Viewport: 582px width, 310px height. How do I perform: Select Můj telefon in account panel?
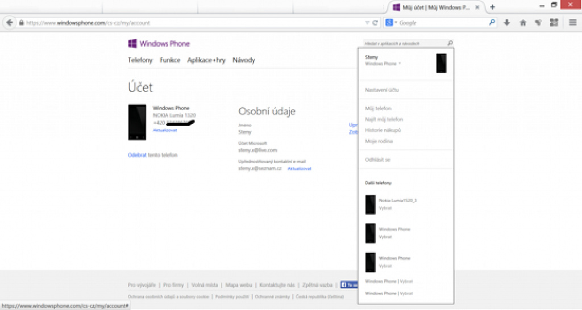[378, 108]
